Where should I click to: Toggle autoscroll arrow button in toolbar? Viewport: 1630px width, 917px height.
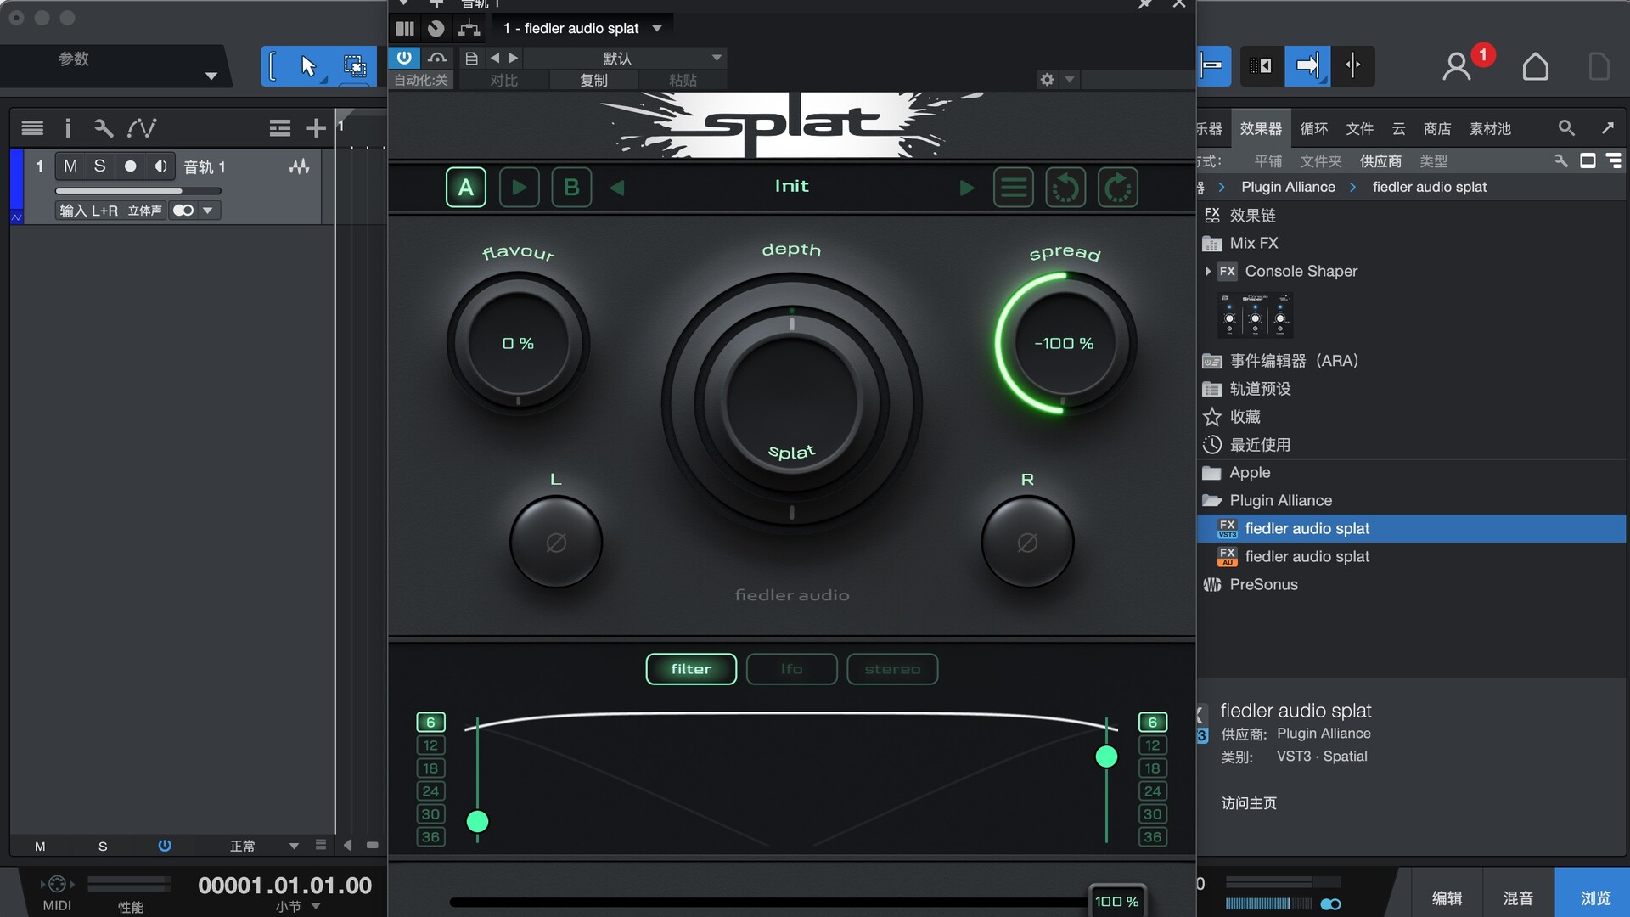click(x=1307, y=65)
